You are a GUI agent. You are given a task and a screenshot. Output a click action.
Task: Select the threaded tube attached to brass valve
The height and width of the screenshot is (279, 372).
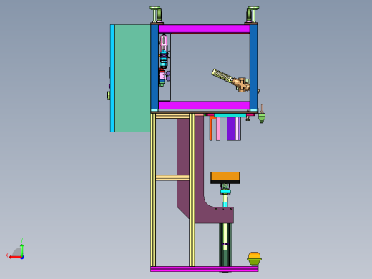(222, 75)
